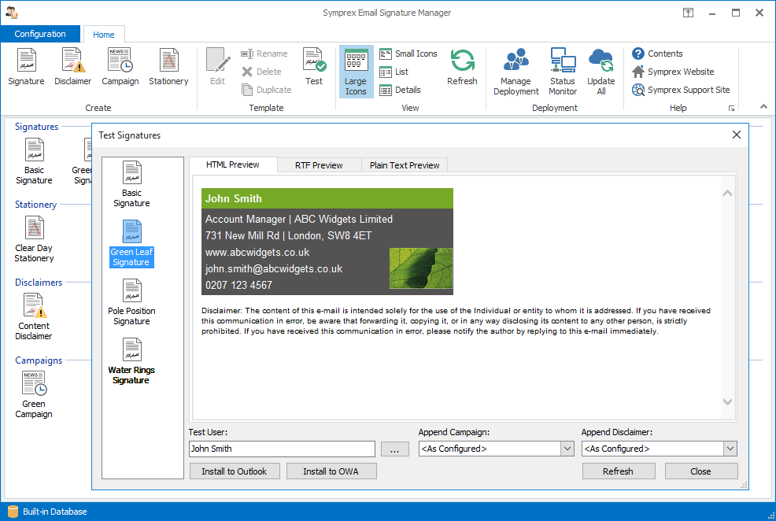Switch to RTF Preview tab

click(x=319, y=165)
